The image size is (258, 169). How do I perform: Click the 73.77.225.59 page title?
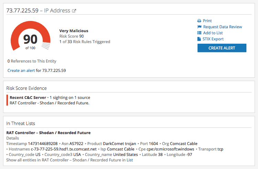pos(22,11)
